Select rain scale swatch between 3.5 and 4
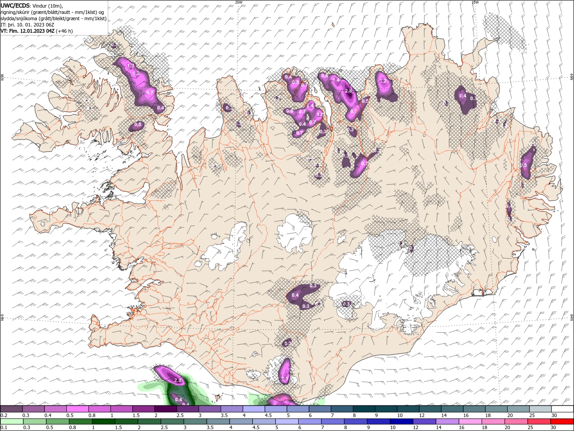Image resolution: width=574 pixels, height=431 pixels. [218, 422]
